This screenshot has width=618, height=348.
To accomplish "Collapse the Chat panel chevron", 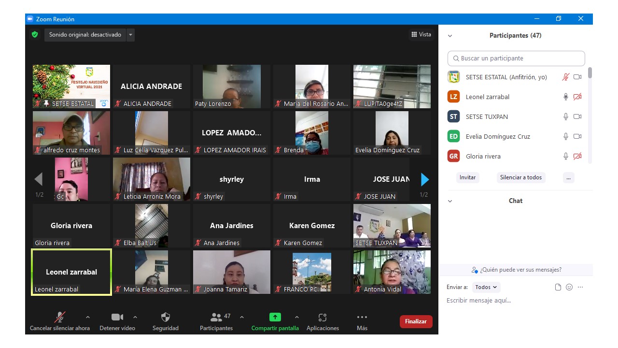I will [x=450, y=201].
